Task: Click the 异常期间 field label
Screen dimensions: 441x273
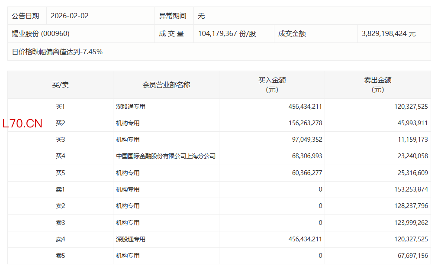Action: tap(172, 16)
